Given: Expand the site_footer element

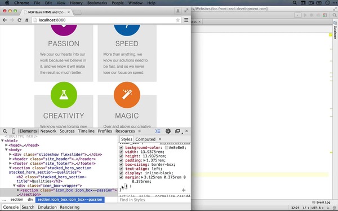Looking at the screenshot, I should pos(10,164).
